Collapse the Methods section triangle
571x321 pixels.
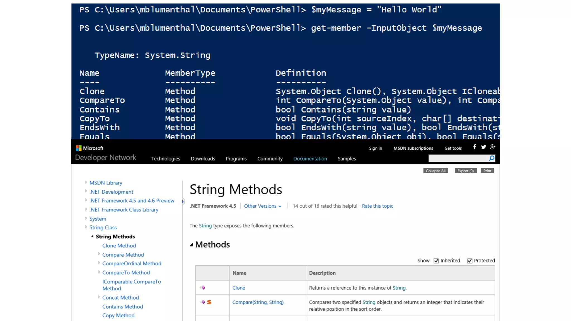pyautogui.click(x=192, y=245)
